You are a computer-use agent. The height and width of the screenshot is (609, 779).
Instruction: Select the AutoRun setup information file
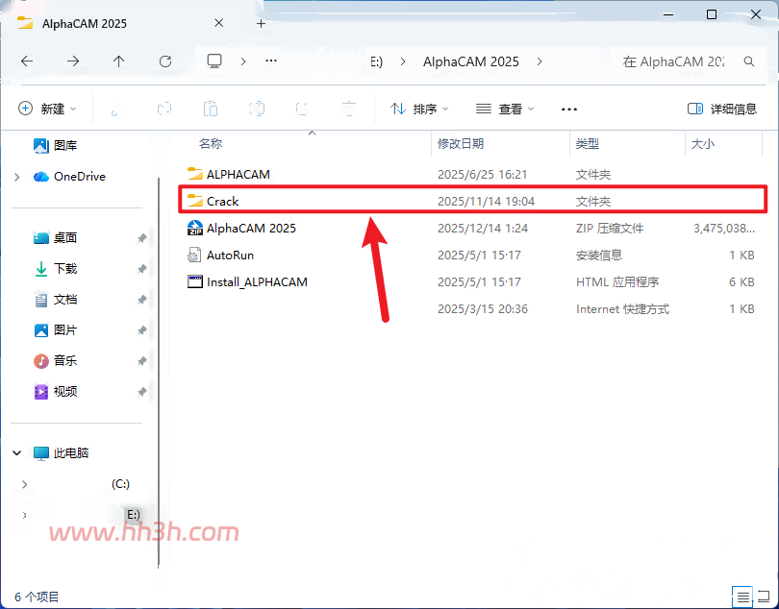click(x=472, y=256)
